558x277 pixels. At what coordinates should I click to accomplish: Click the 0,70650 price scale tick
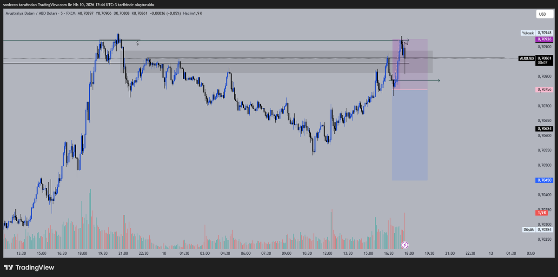[544, 121]
